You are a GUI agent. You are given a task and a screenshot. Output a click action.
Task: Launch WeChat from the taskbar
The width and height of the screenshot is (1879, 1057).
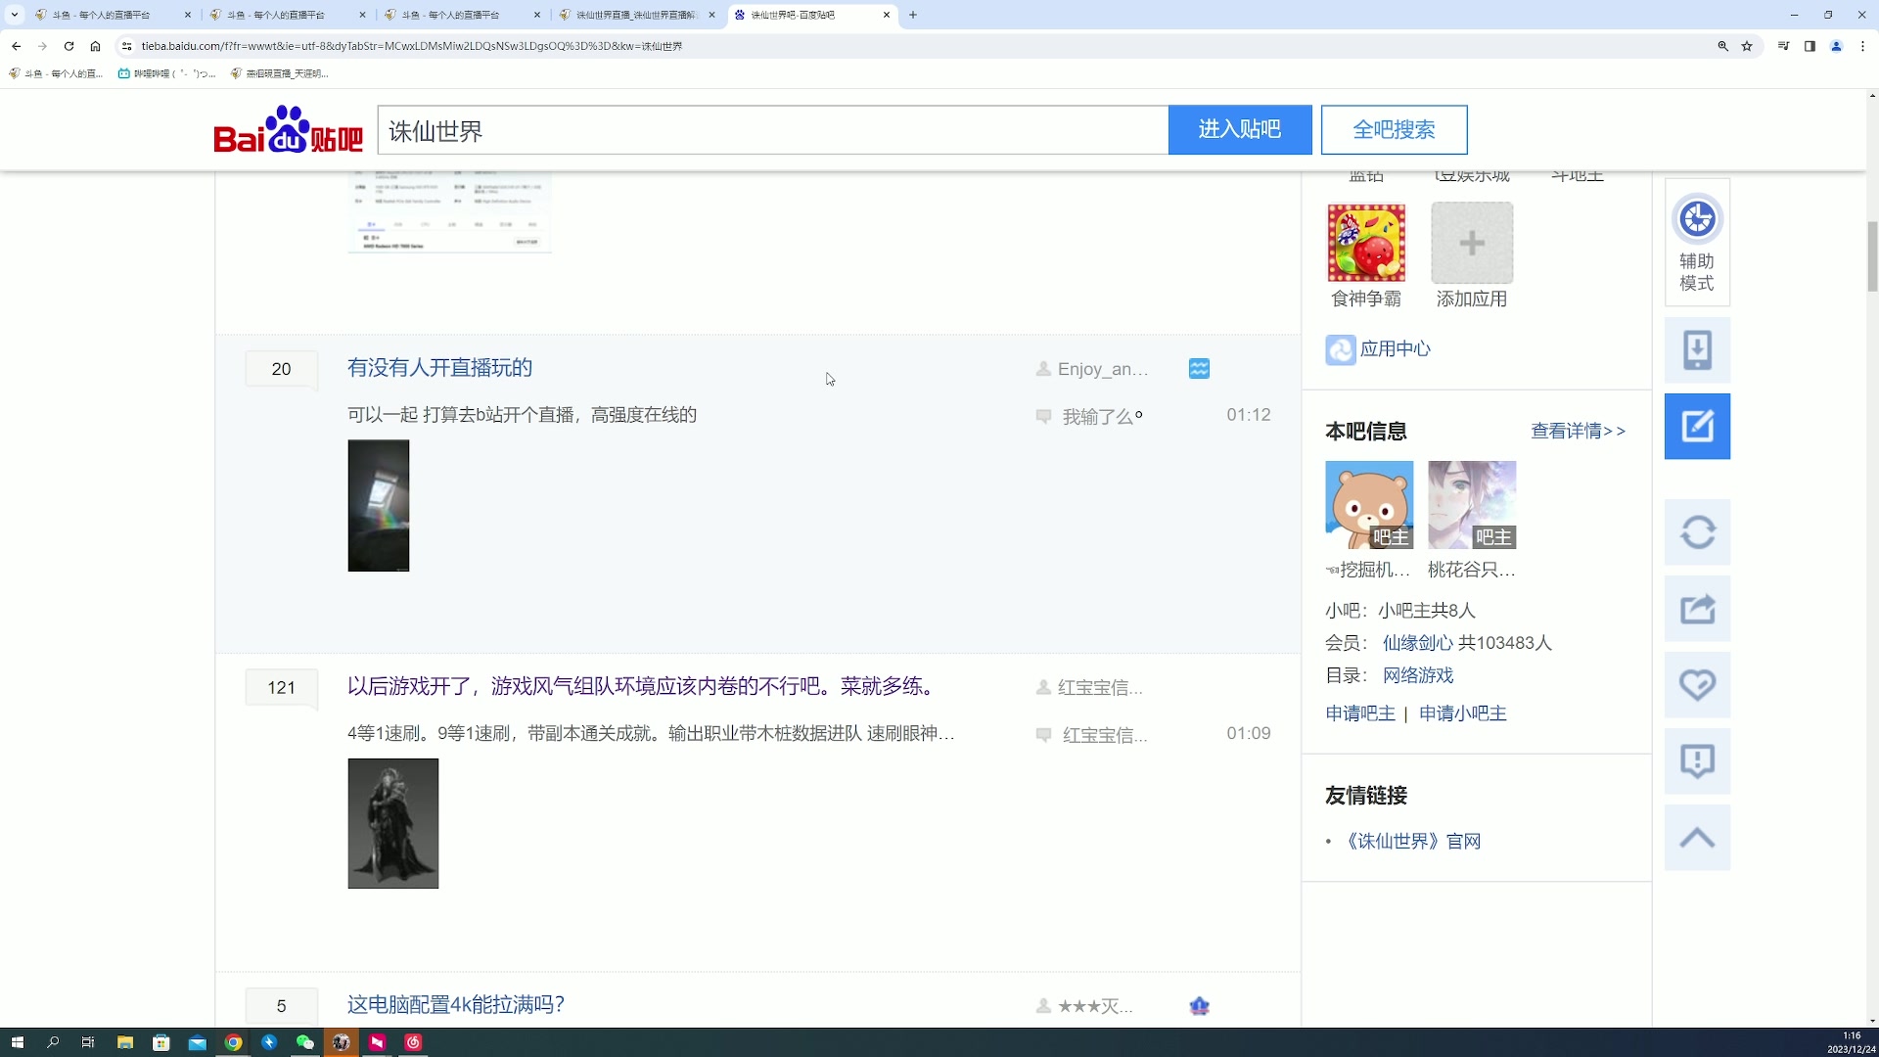[304, 1042]
